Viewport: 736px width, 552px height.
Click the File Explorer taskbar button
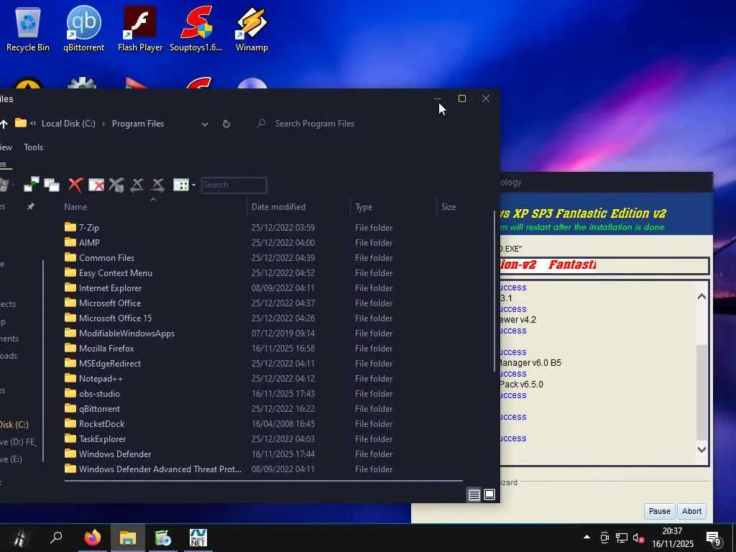coord(128,538)
